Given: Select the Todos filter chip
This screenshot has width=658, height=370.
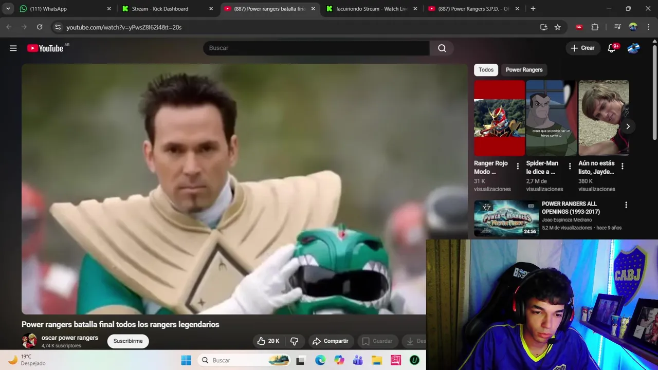Looking at the screenshot, I should pyautogui.click(x=486, y=69).
